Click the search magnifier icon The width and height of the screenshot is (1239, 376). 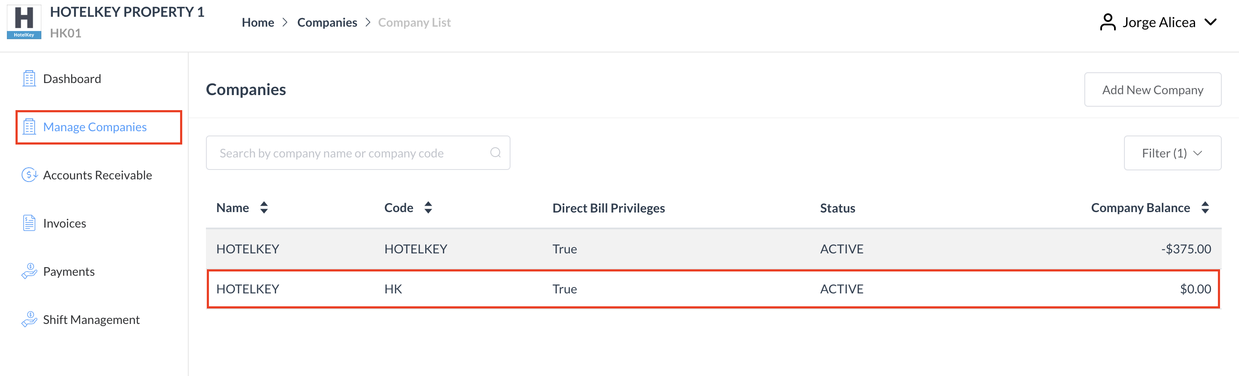495,153
